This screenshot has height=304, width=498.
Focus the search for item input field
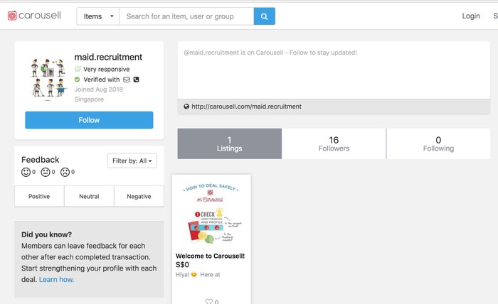(186, 16)
